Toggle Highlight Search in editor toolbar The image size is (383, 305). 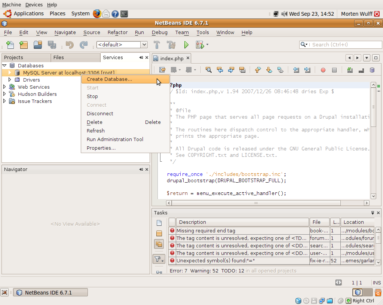click(x=242, y=70)
